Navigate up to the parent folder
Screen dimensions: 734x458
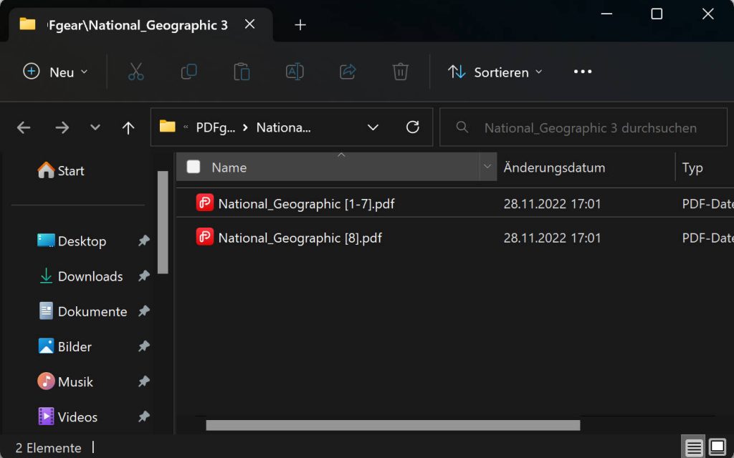point(128,127)
